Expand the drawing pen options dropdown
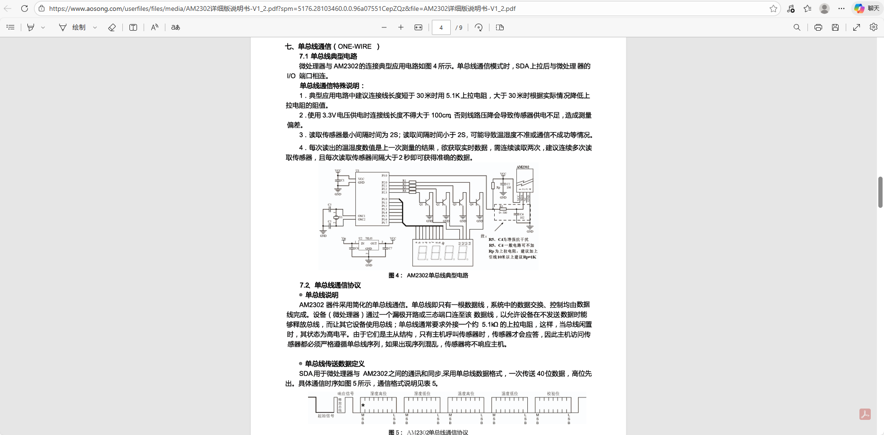The height and width of the screenshot is (435, 884). [x=94, y=27]
